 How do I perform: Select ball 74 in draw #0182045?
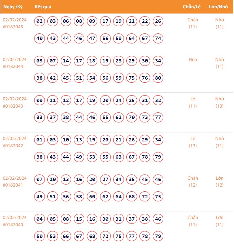[158, 38]
